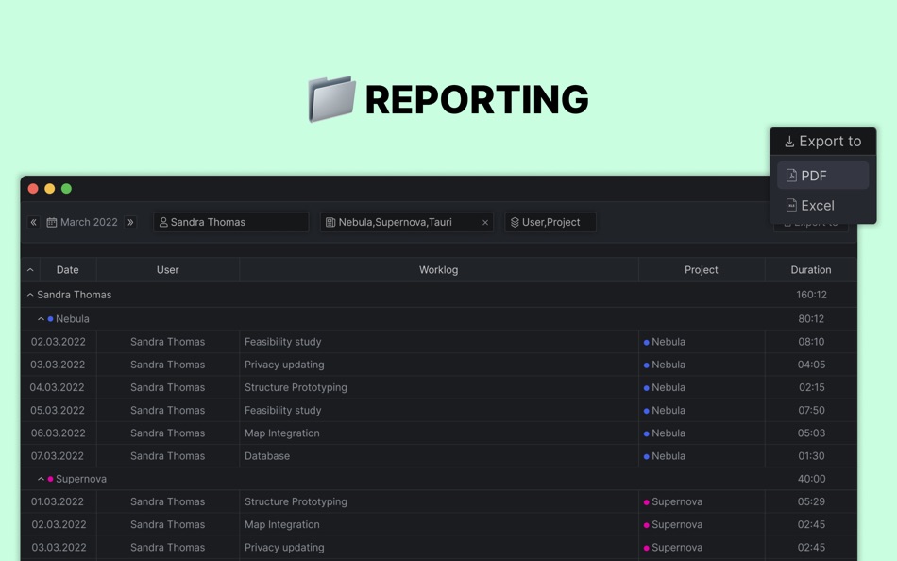Select the 07.03.2022 date cell

[x=59, y=456]
